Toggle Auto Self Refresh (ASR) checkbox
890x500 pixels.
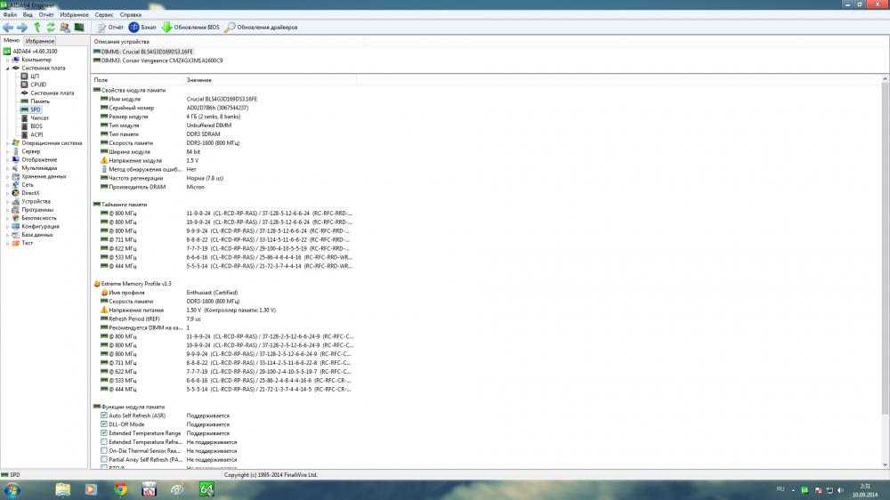[104, 415]
